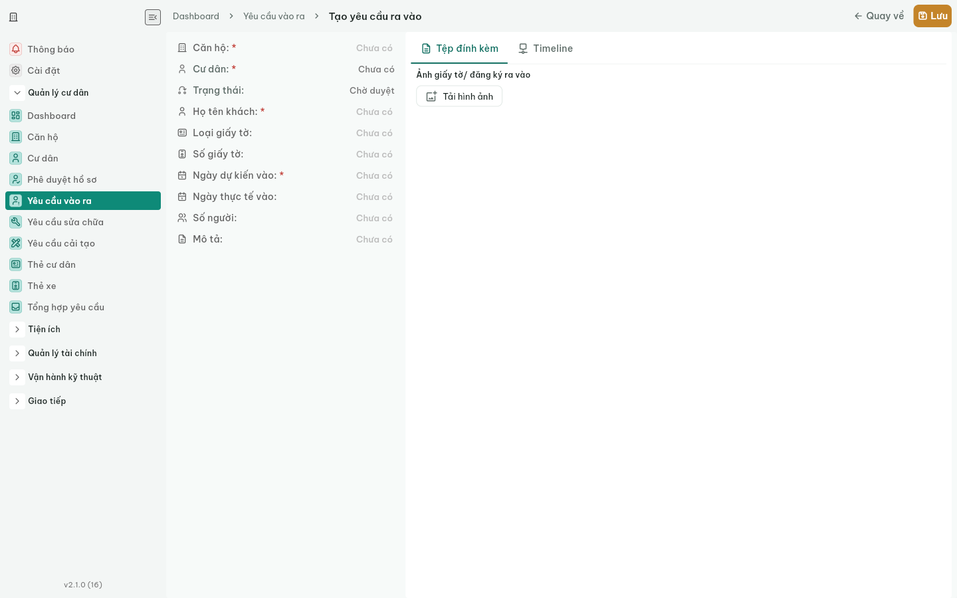This screenshot has height=598, width=957.
Task: Edit Mô tả field value
Action: click(x=374, y=239)
